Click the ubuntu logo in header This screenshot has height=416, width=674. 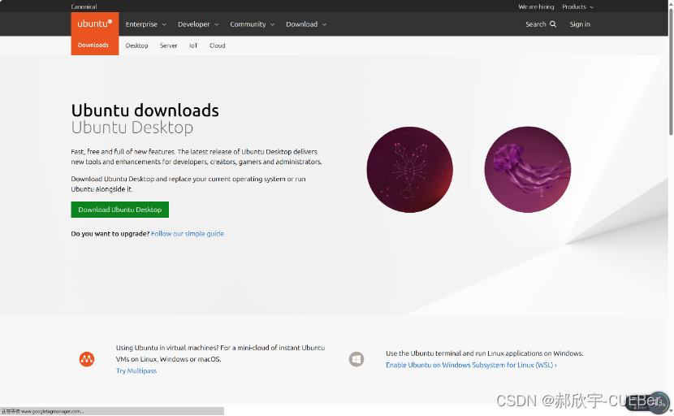point(94,24)
